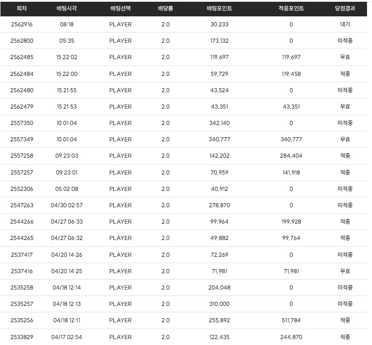
Task: Click winning points value 119,458
Action: pyautogui.click(x=291, y=74)
